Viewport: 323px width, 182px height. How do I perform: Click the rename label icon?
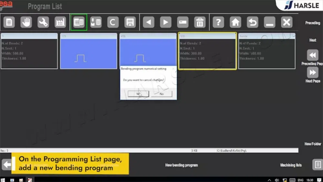[183, 22]
